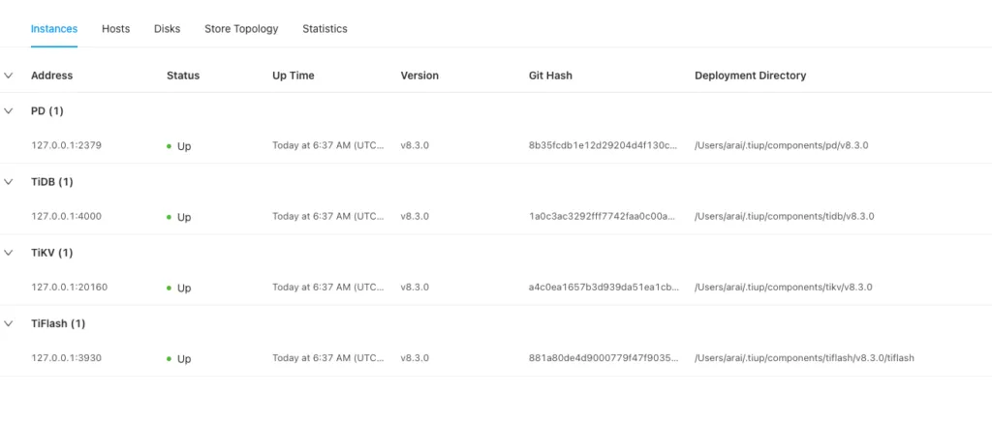Select address 127.0.0.1:20160
This screenshot has height=426, width=992.
(70, 287)
